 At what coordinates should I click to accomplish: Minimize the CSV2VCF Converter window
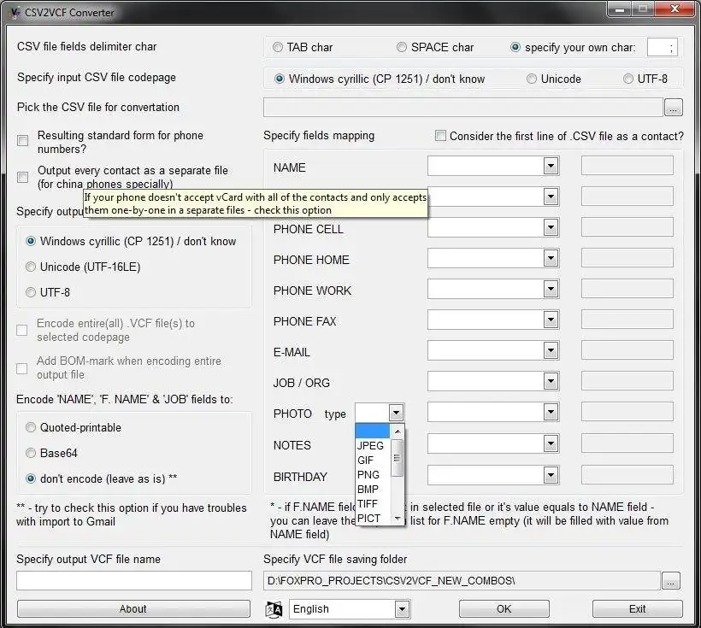click(x=620, y=9)
